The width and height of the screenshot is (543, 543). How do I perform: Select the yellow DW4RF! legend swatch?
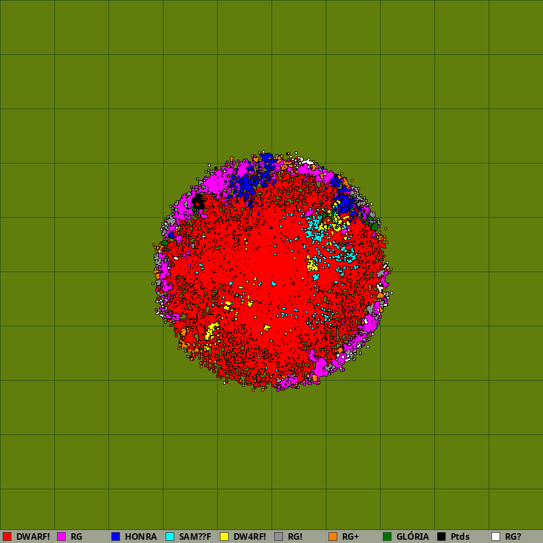[224, 536]
